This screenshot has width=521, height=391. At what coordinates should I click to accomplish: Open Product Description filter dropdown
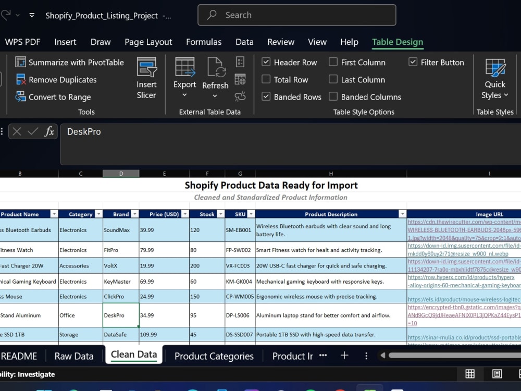pos(402,214)
